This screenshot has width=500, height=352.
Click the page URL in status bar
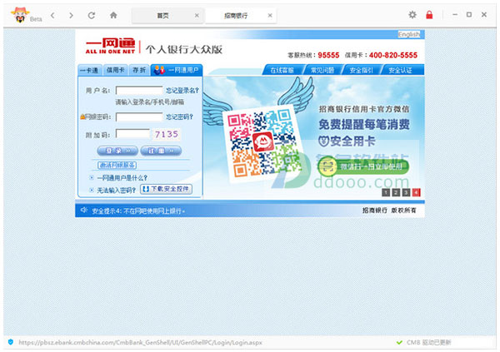coord(140,343)
